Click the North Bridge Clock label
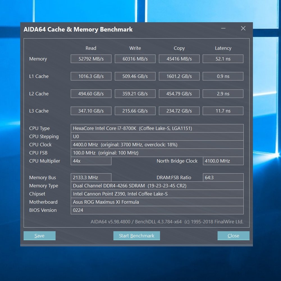 pos(177,161)
